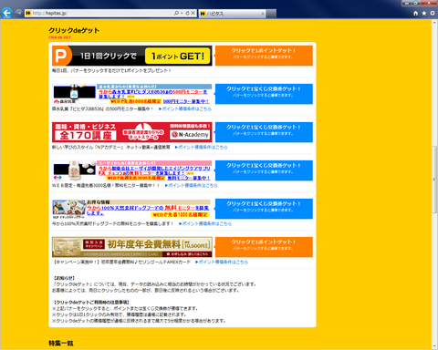This screenshot has width=438, height=350.
Task: Open ポイント獲得条件はこちら link for セゾンゴールドAMEX row
Action: coord(222,262)
